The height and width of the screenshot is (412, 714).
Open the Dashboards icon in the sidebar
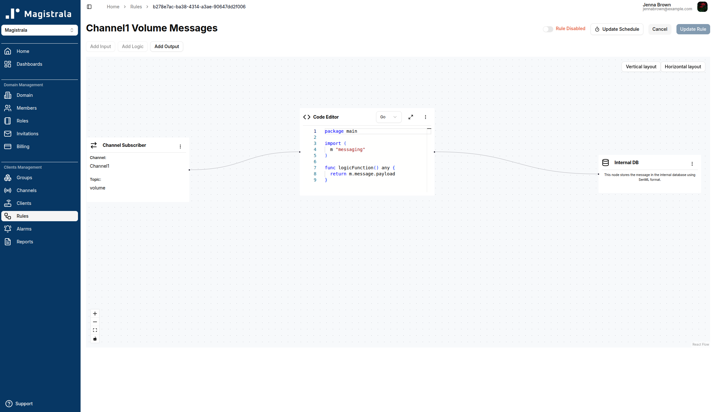8,64
